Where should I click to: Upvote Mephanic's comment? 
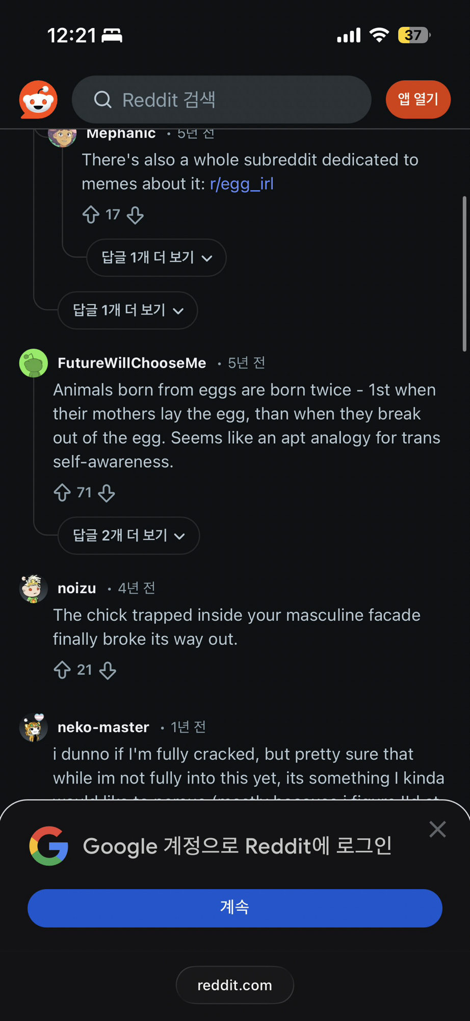click(x=91, y=214)
